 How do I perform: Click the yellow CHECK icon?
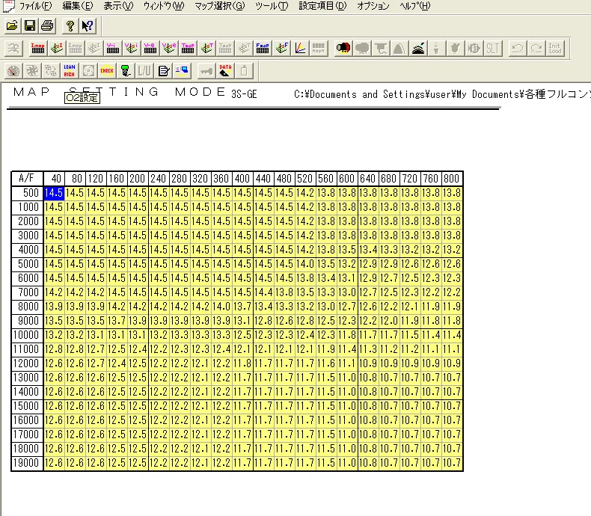pyautogui.click(x=107, y=71)
